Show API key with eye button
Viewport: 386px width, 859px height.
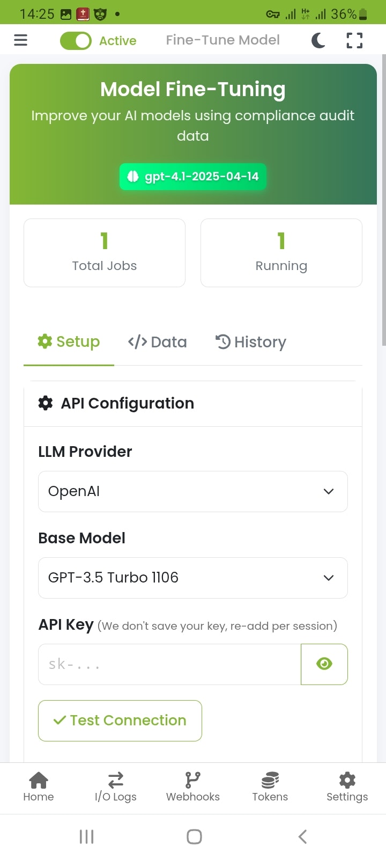(x=324, y=664)
